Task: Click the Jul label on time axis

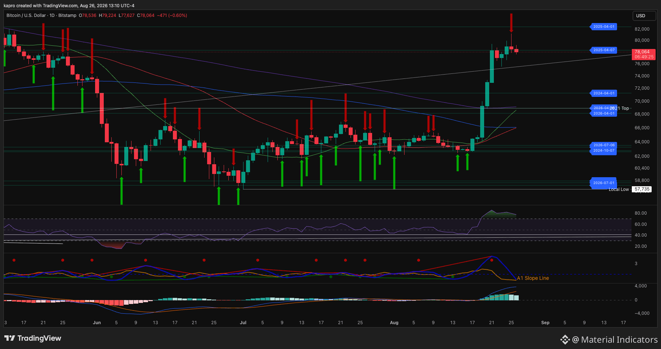Action: [x=243, y=323]
